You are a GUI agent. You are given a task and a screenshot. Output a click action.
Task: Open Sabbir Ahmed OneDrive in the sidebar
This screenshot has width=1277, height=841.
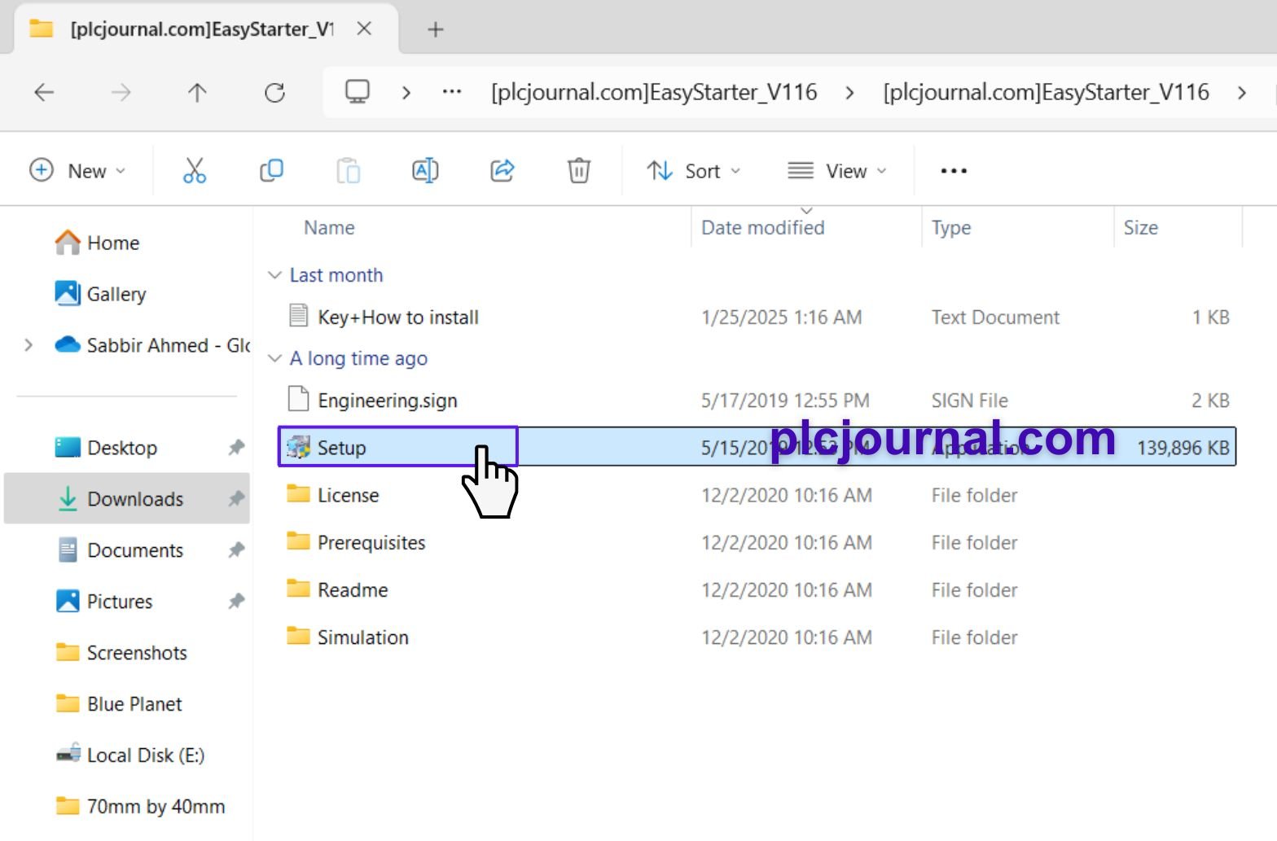click(x=152, y=345)
